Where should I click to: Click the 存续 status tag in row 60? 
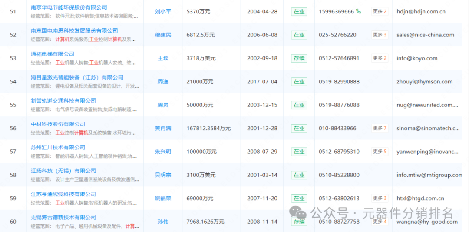point(299,222)
